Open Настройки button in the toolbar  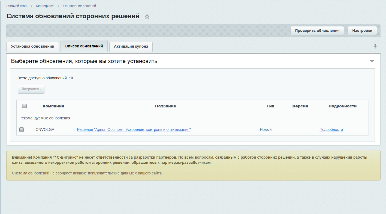click(362, 31)
